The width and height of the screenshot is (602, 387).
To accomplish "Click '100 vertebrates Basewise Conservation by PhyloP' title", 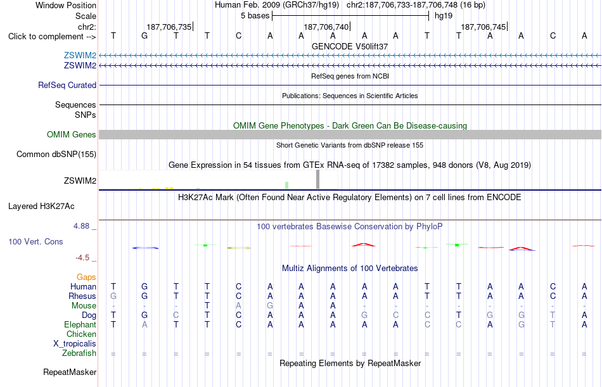I will coord(350,227).
